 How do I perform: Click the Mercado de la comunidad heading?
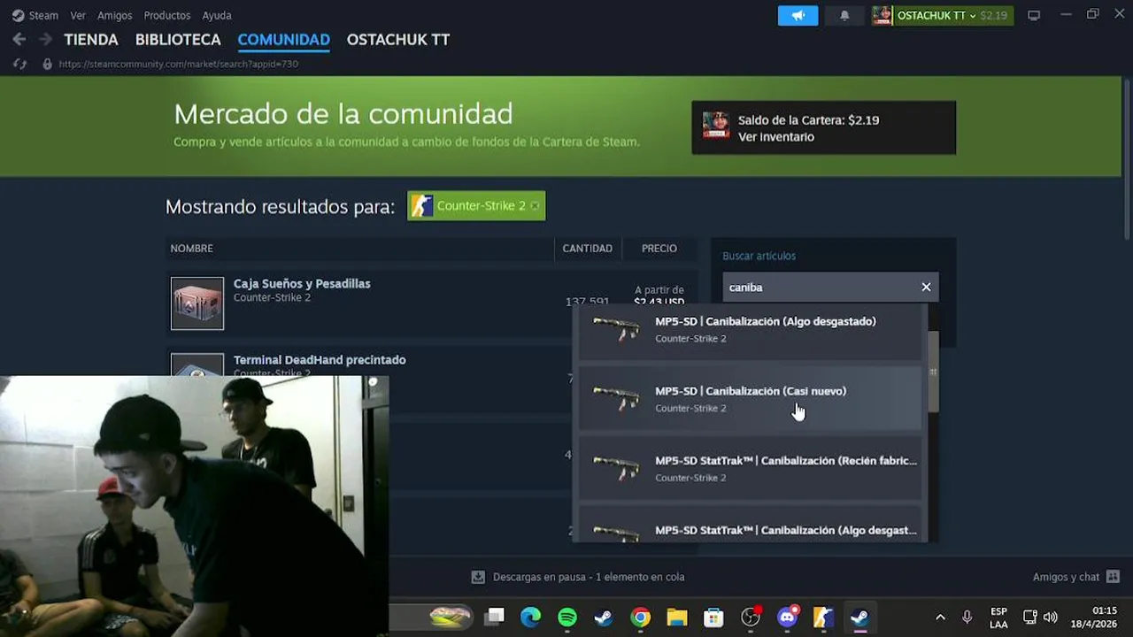[343, 114]
